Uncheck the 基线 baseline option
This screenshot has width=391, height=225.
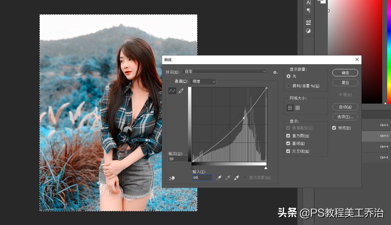pos(288,143)
